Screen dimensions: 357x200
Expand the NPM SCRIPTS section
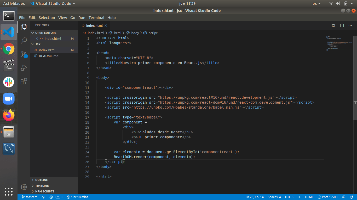click(44, 191)
